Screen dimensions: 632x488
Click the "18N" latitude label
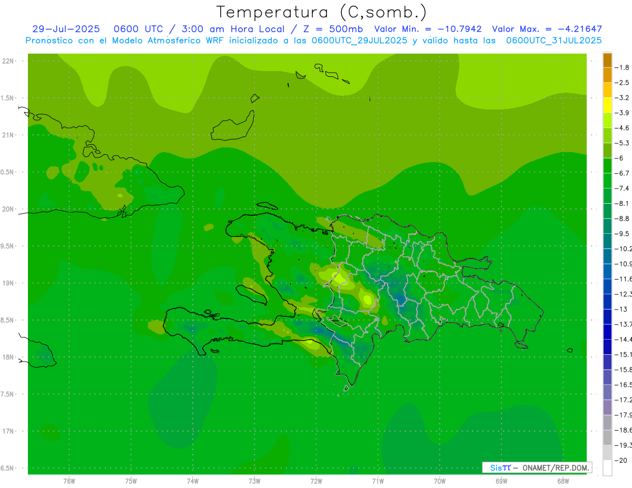tap(9, 357)
